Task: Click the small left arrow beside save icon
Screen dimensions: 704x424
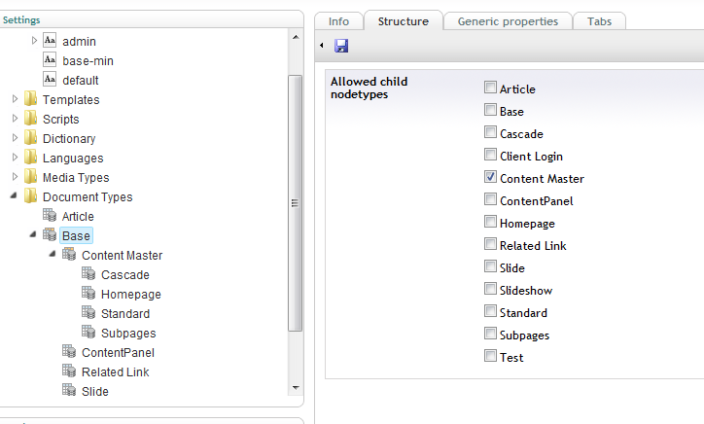Action: click(x=322, y=45)
